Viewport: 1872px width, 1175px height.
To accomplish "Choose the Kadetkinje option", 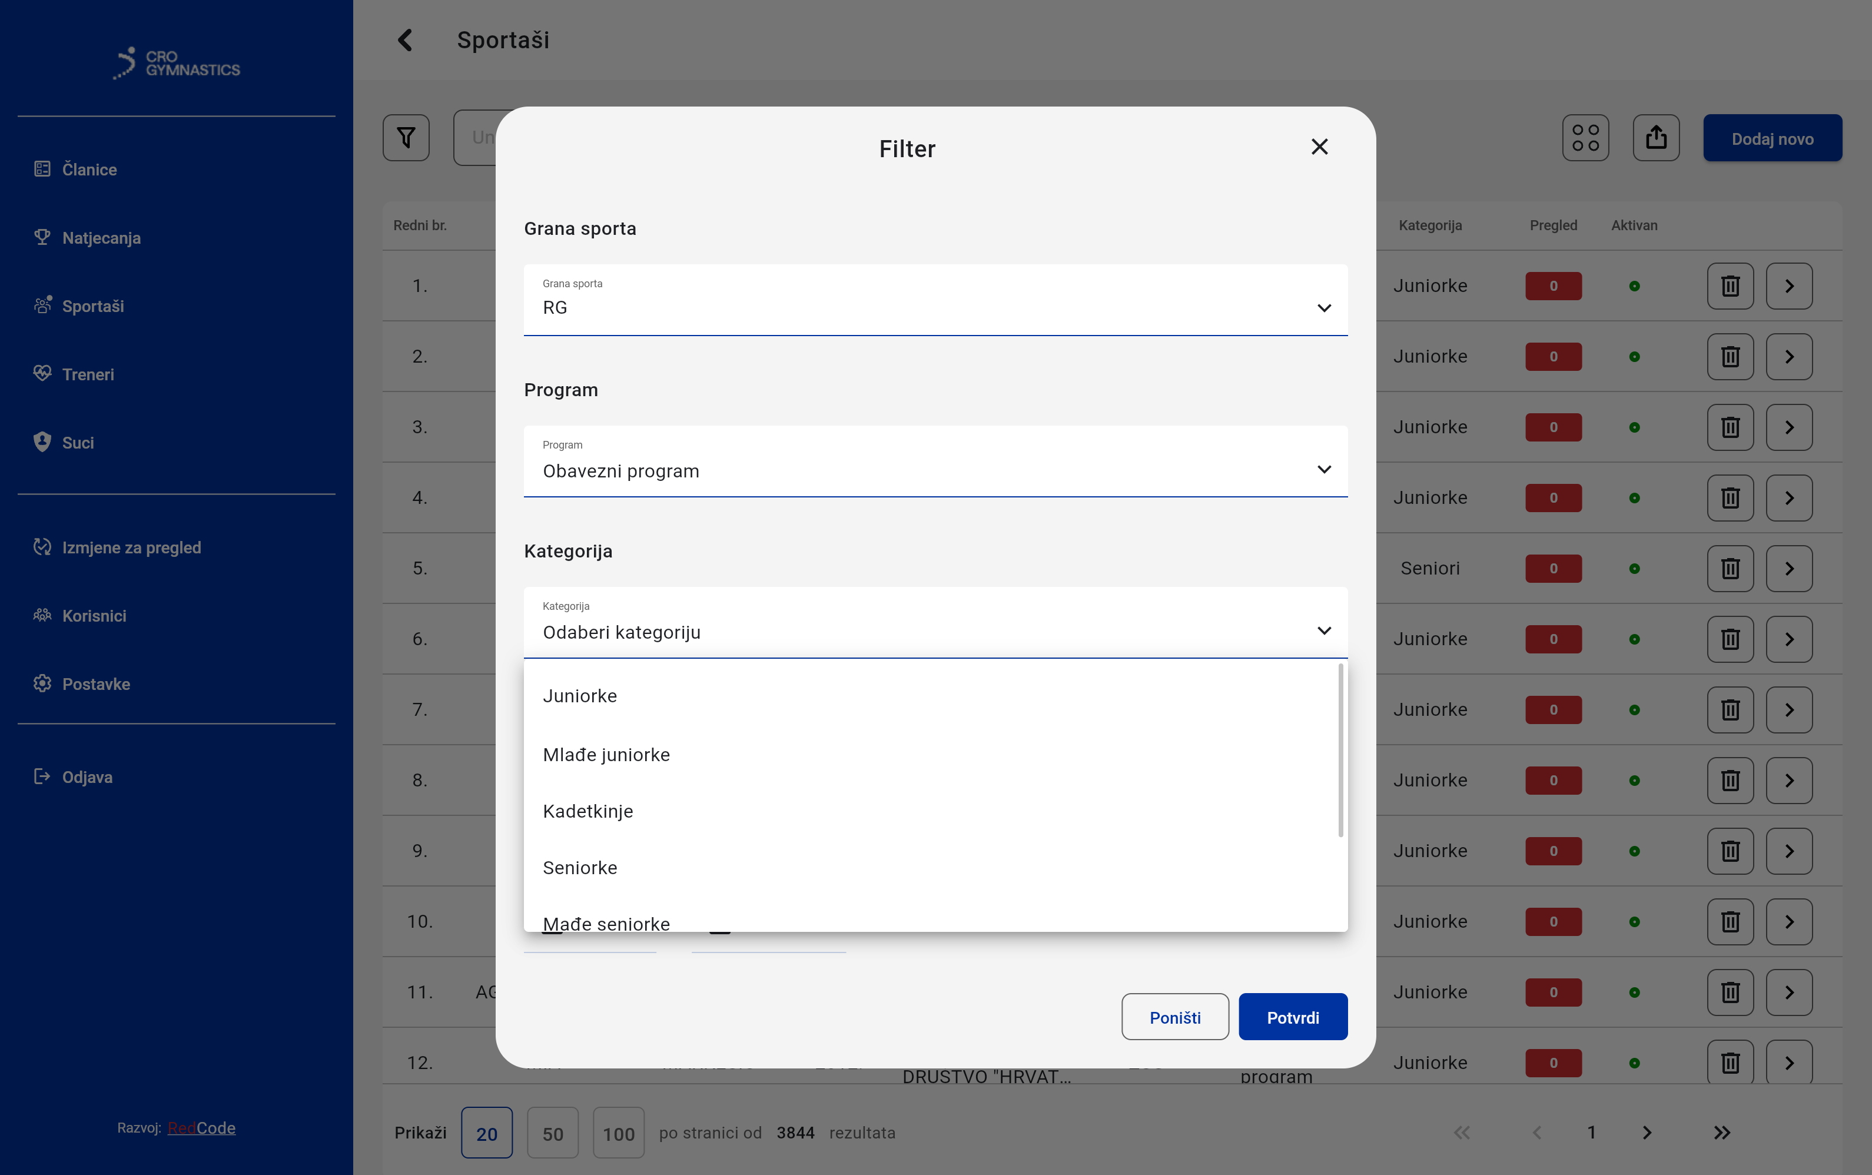I will click(x=588, y=811).
